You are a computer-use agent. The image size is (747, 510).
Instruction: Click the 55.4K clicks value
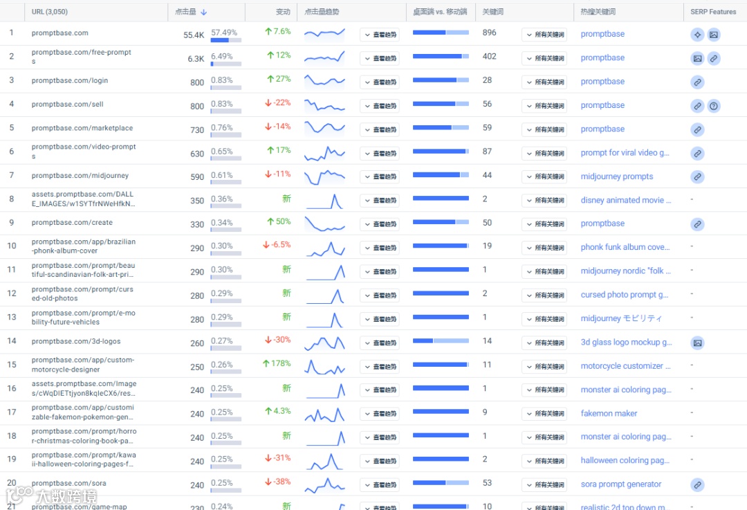(194, 35)
